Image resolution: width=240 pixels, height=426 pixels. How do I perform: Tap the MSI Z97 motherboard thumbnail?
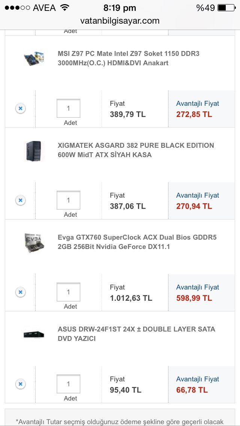click(34, 58)
